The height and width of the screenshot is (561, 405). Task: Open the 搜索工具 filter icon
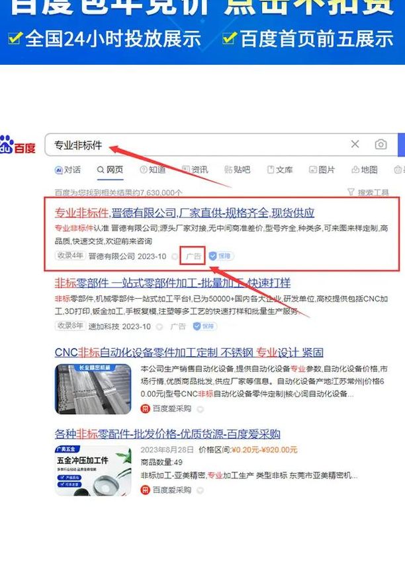351,192
